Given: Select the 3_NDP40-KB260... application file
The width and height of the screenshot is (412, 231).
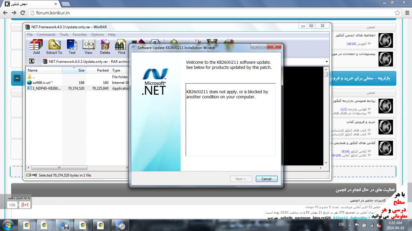Looking at the screenshot, I should [x=77, y=88].
